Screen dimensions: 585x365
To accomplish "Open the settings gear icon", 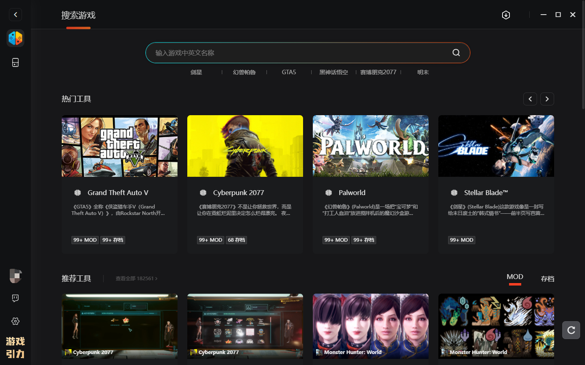I will (15, 321).
